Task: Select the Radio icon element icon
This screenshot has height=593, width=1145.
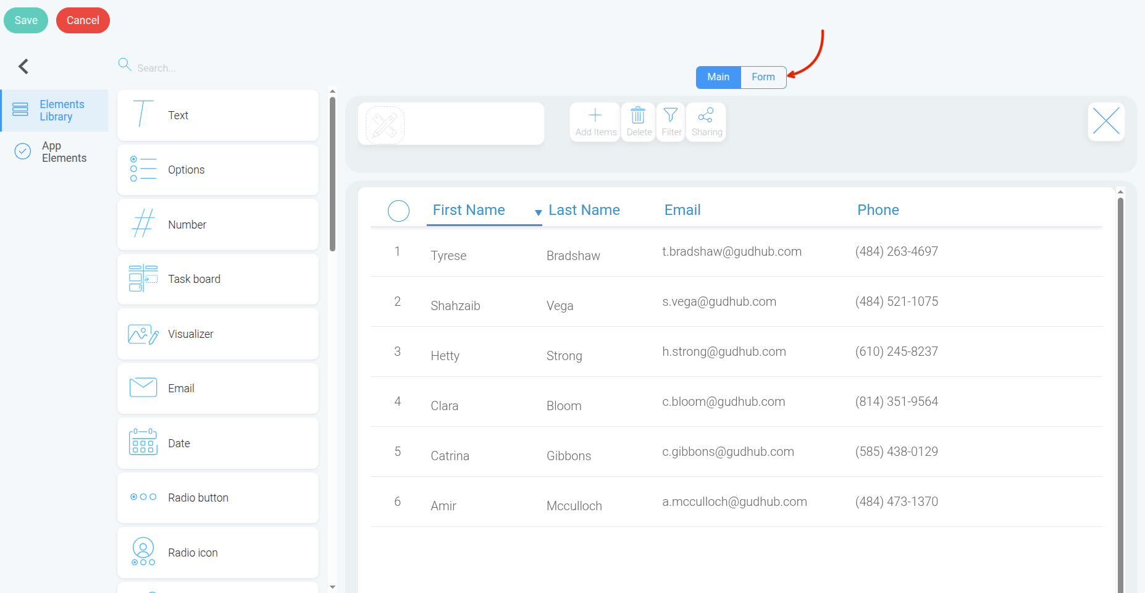Action: [x=143, y=552]
